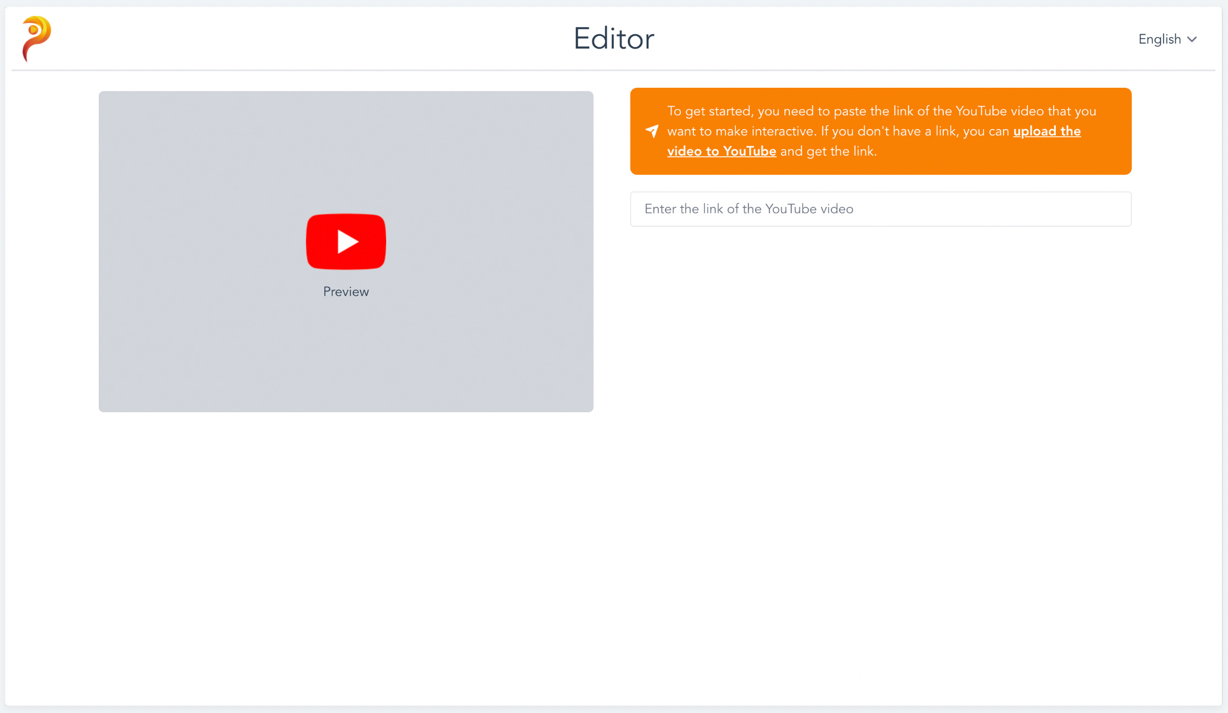The image size is (1228, 713).
Task: Click right end of YouTube link field
Action: pos(1114,209)
